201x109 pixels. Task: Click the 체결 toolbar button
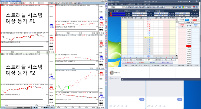[x=162, y=7]
